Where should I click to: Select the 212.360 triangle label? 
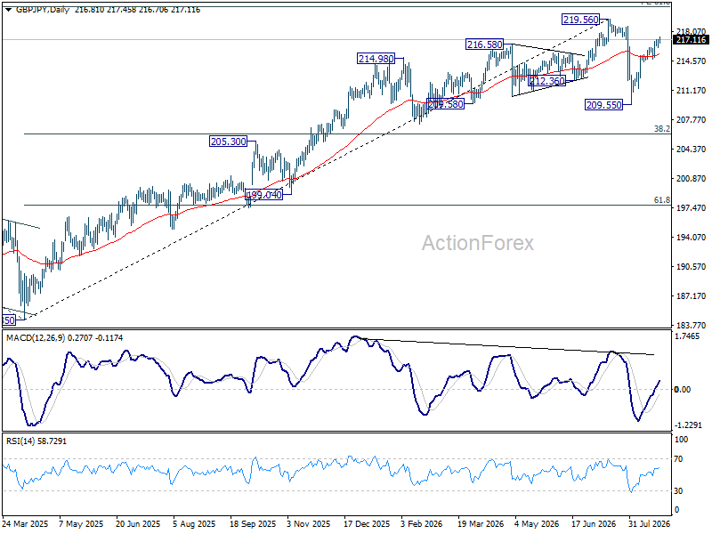[x=546, y=81]
